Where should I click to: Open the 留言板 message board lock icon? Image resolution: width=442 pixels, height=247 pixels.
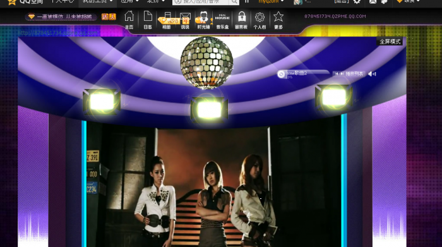[x=241, y=20]
